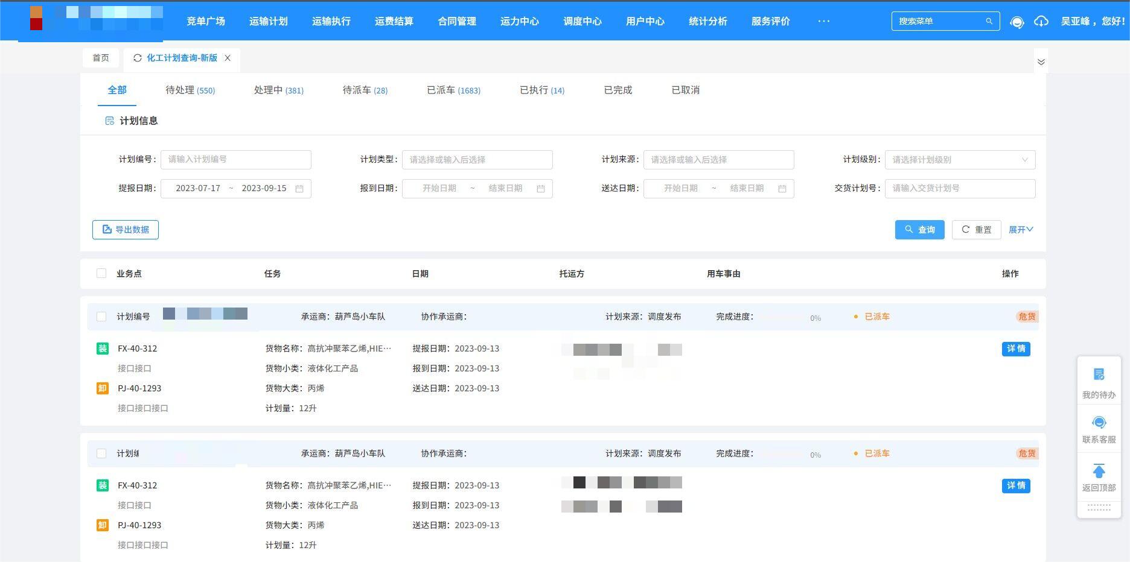
Task: Open 详情 for the first plan
Action: click(1016, 349)
